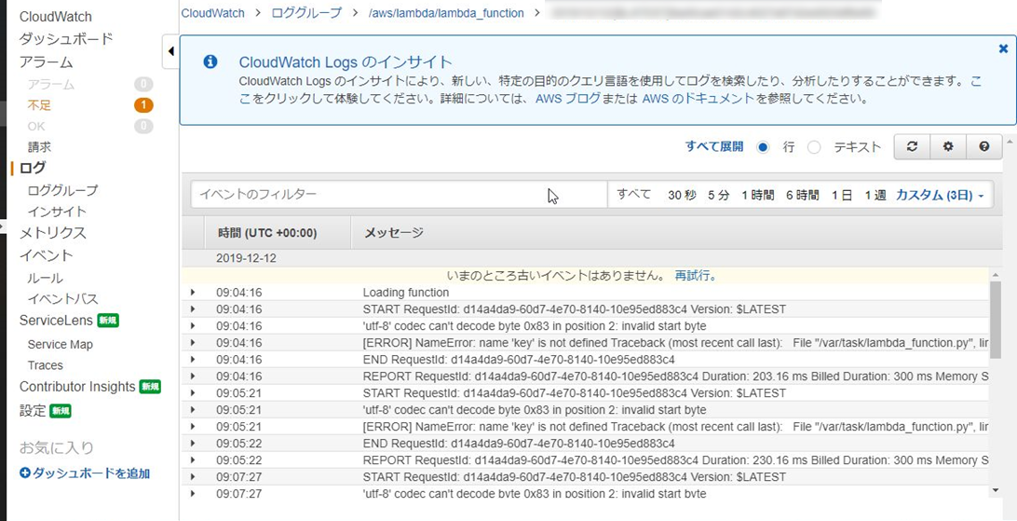Collapse the left navigation pane arrow
This screenshot has height=521, width=1017.
click(x=170, y=50)
